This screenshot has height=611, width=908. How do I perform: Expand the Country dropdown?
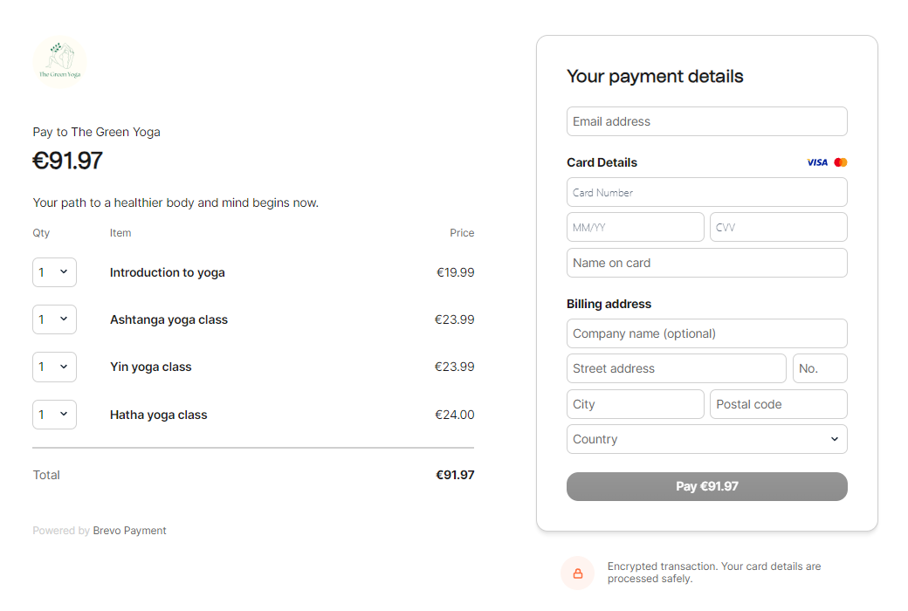(706, 439)
